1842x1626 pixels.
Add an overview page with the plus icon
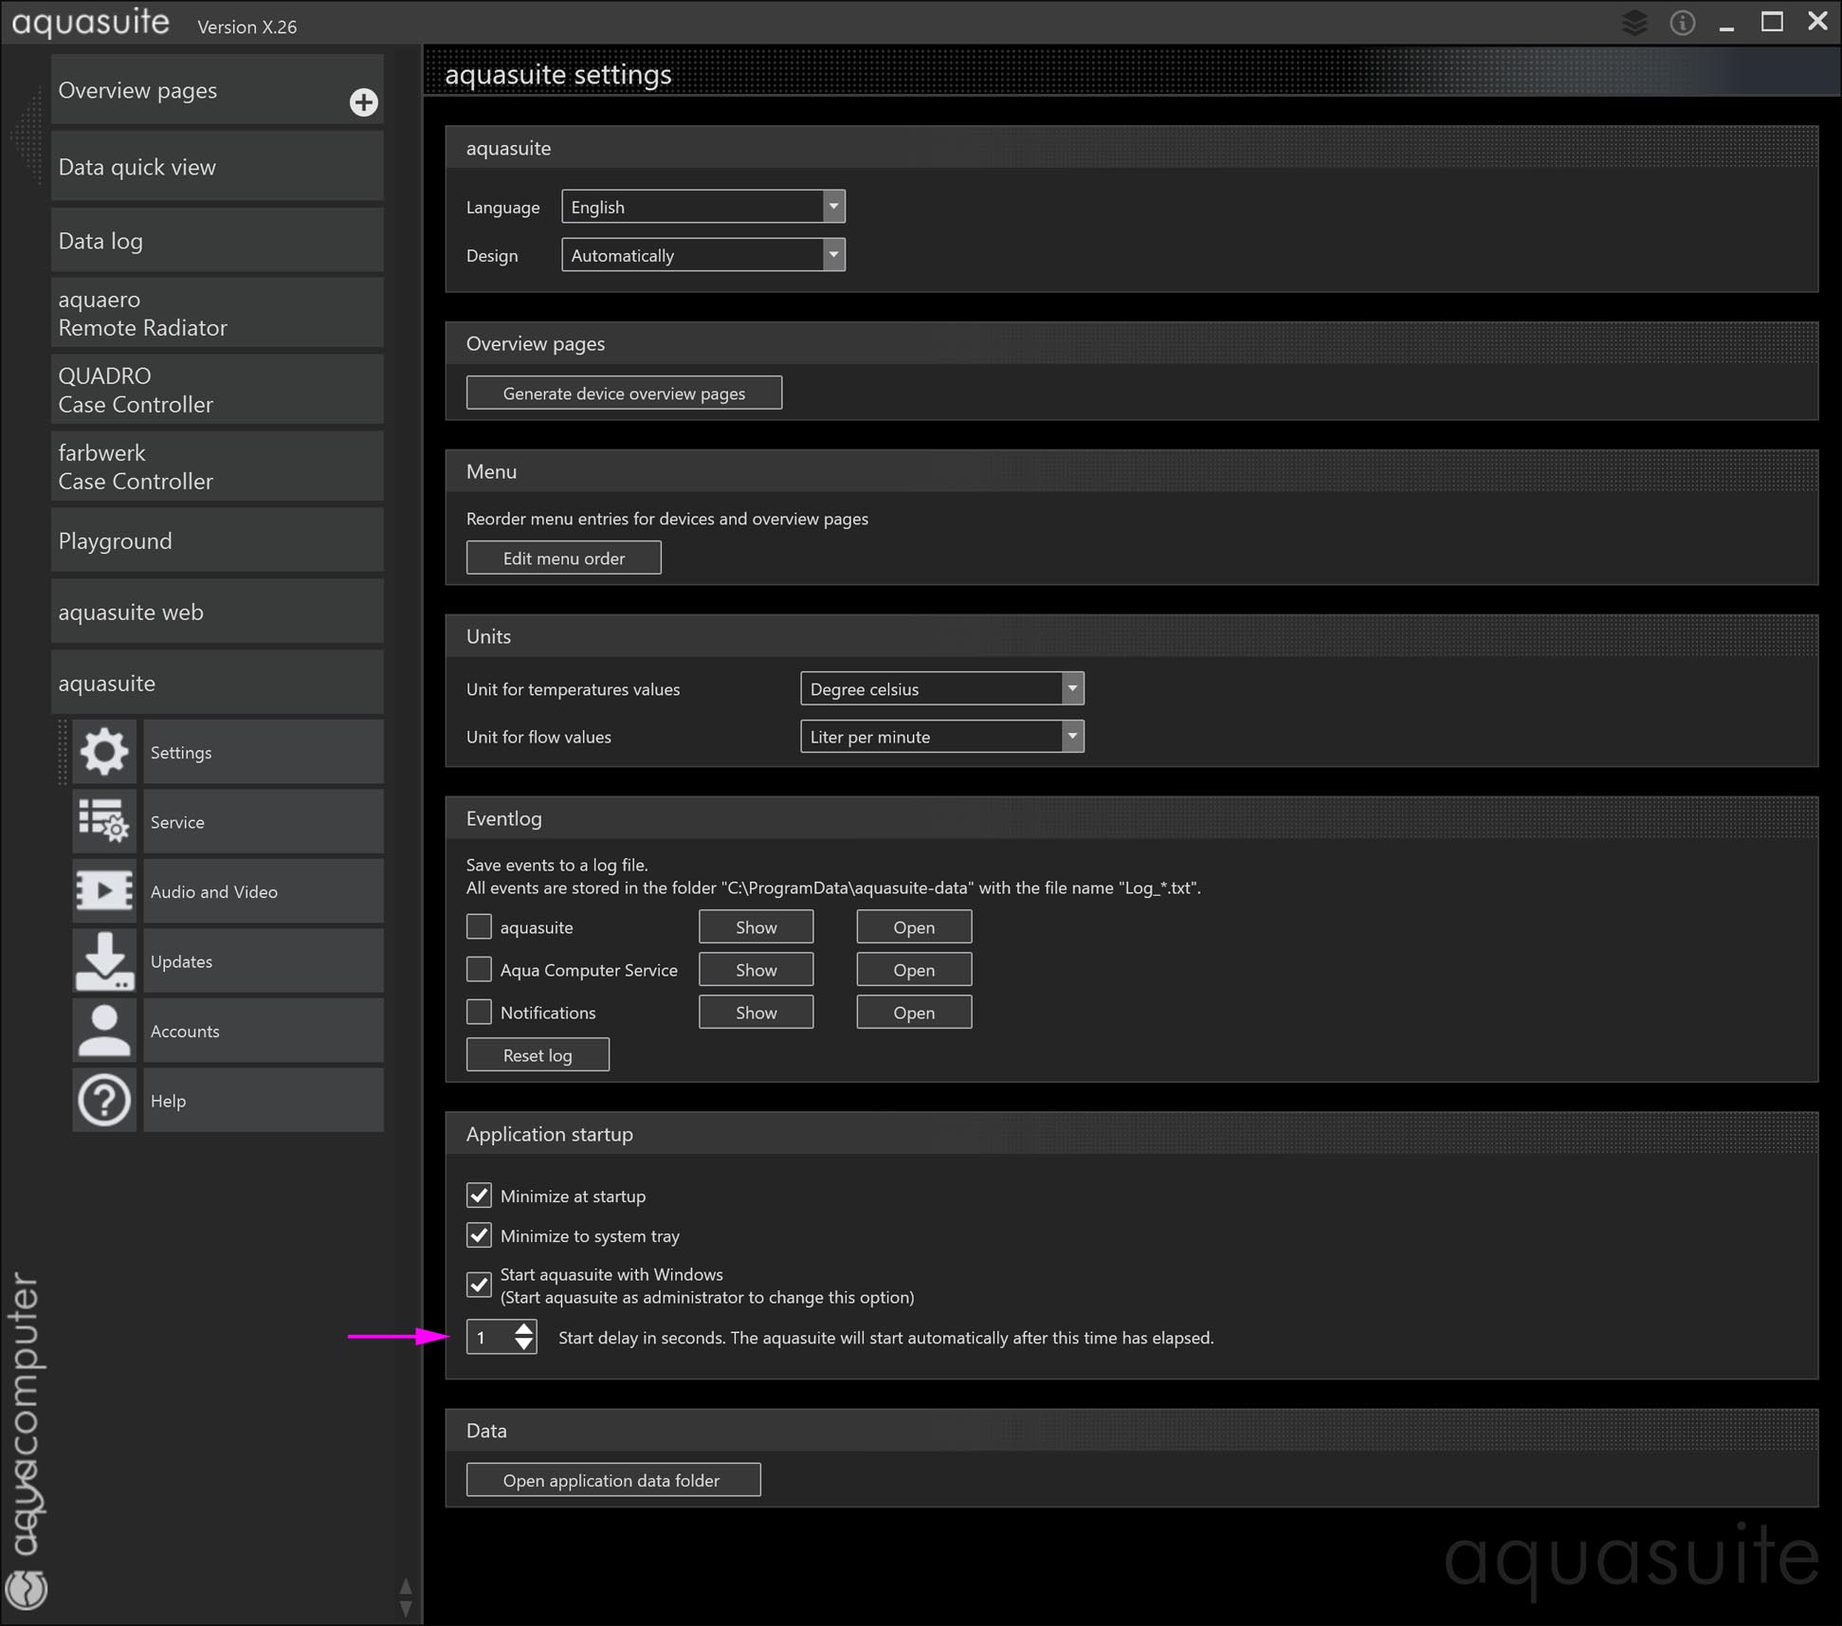pos(363,102)
